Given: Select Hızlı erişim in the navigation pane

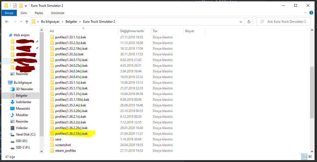Looking at the screenshot, I should 21,35.
